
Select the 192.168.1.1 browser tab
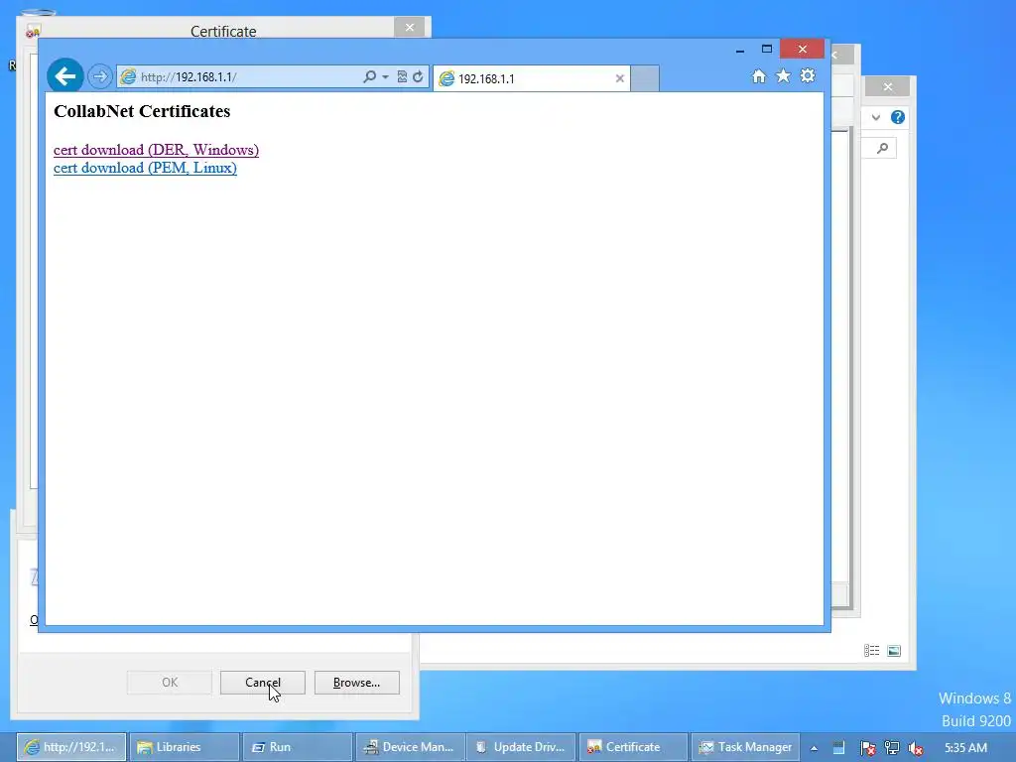click(532, 78)
